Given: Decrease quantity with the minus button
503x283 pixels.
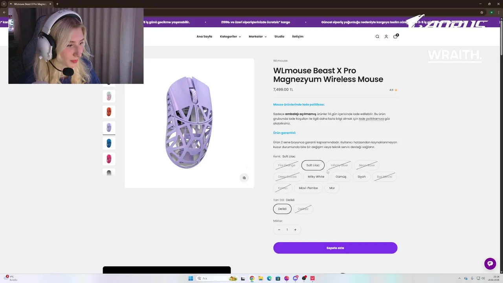Looking at the screenshot, I should point(279,230).
